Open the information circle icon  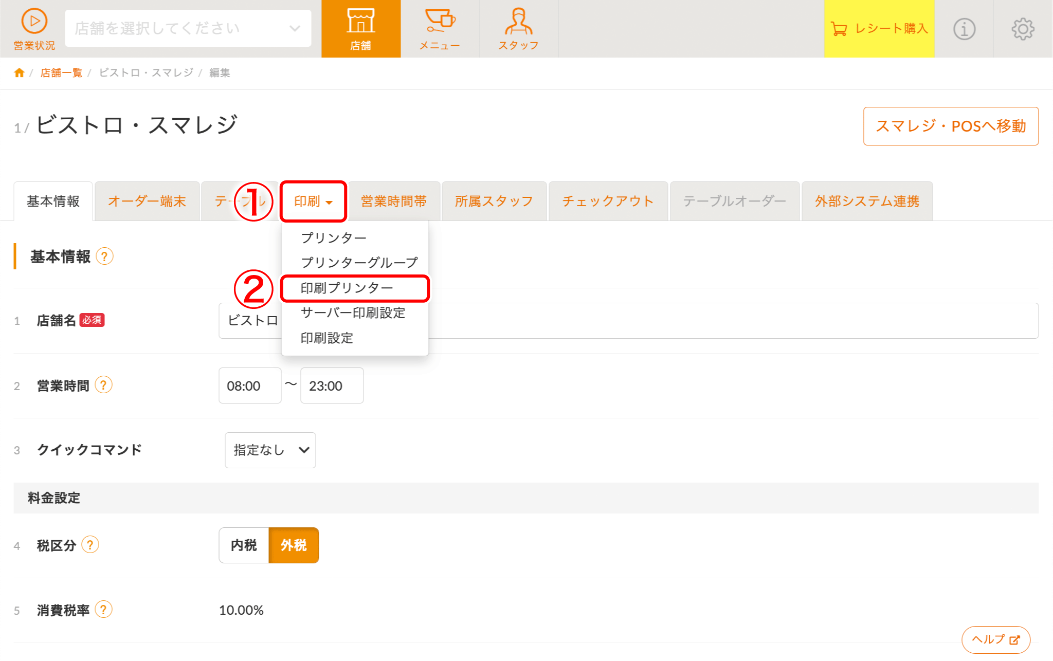tap(964, 29)
